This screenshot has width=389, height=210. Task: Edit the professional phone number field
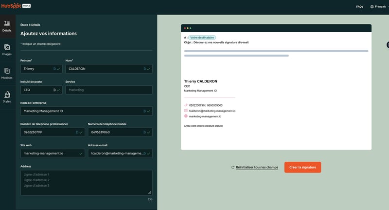pos(53,132)
